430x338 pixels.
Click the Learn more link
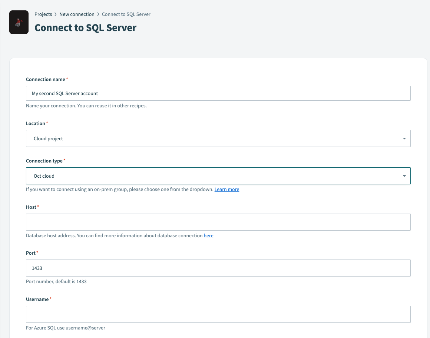226,189
